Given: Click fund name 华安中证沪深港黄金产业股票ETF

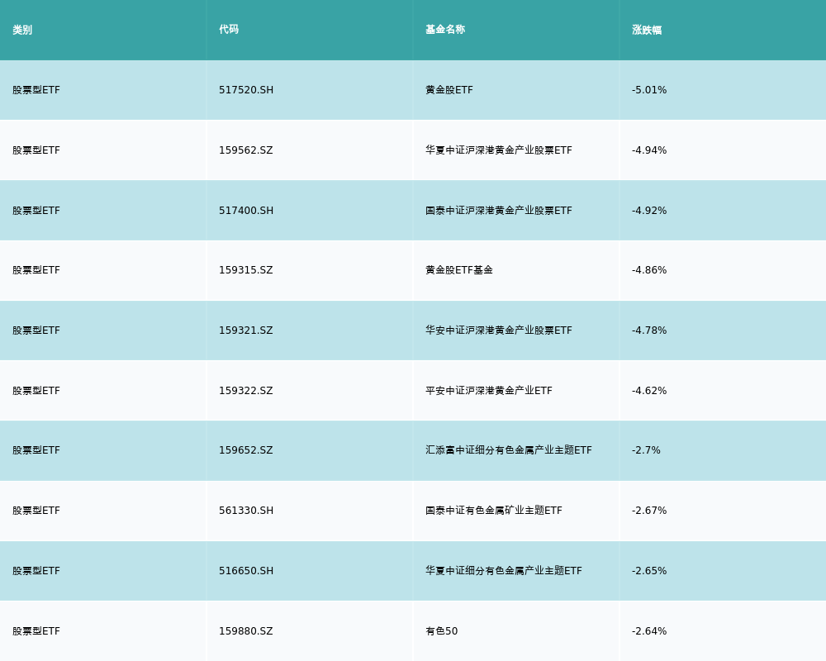Looking at the screenshot, I should [x=499, y=330].
